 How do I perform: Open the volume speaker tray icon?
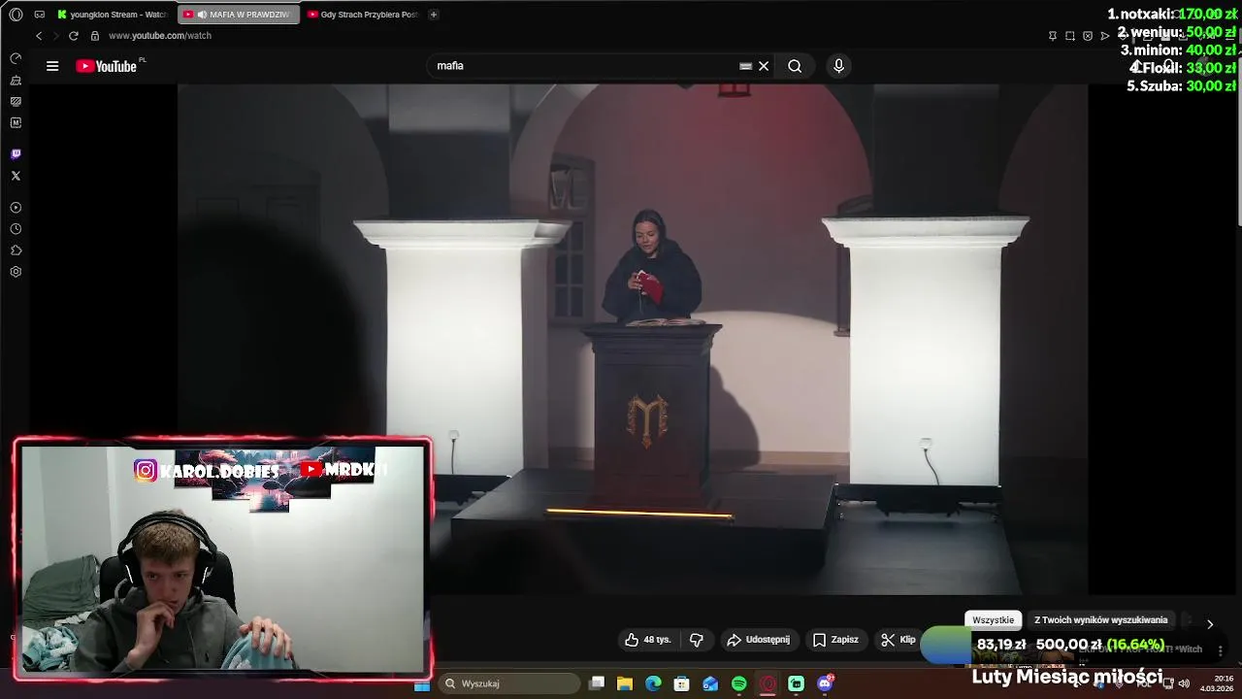(1184, 684)
